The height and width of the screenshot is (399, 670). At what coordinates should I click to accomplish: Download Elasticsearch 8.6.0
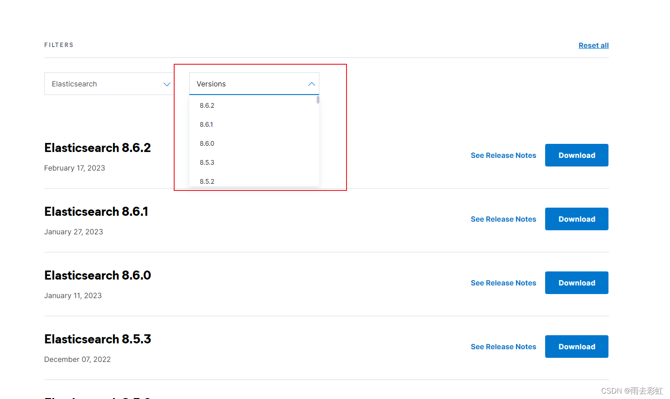coord(577,283)
